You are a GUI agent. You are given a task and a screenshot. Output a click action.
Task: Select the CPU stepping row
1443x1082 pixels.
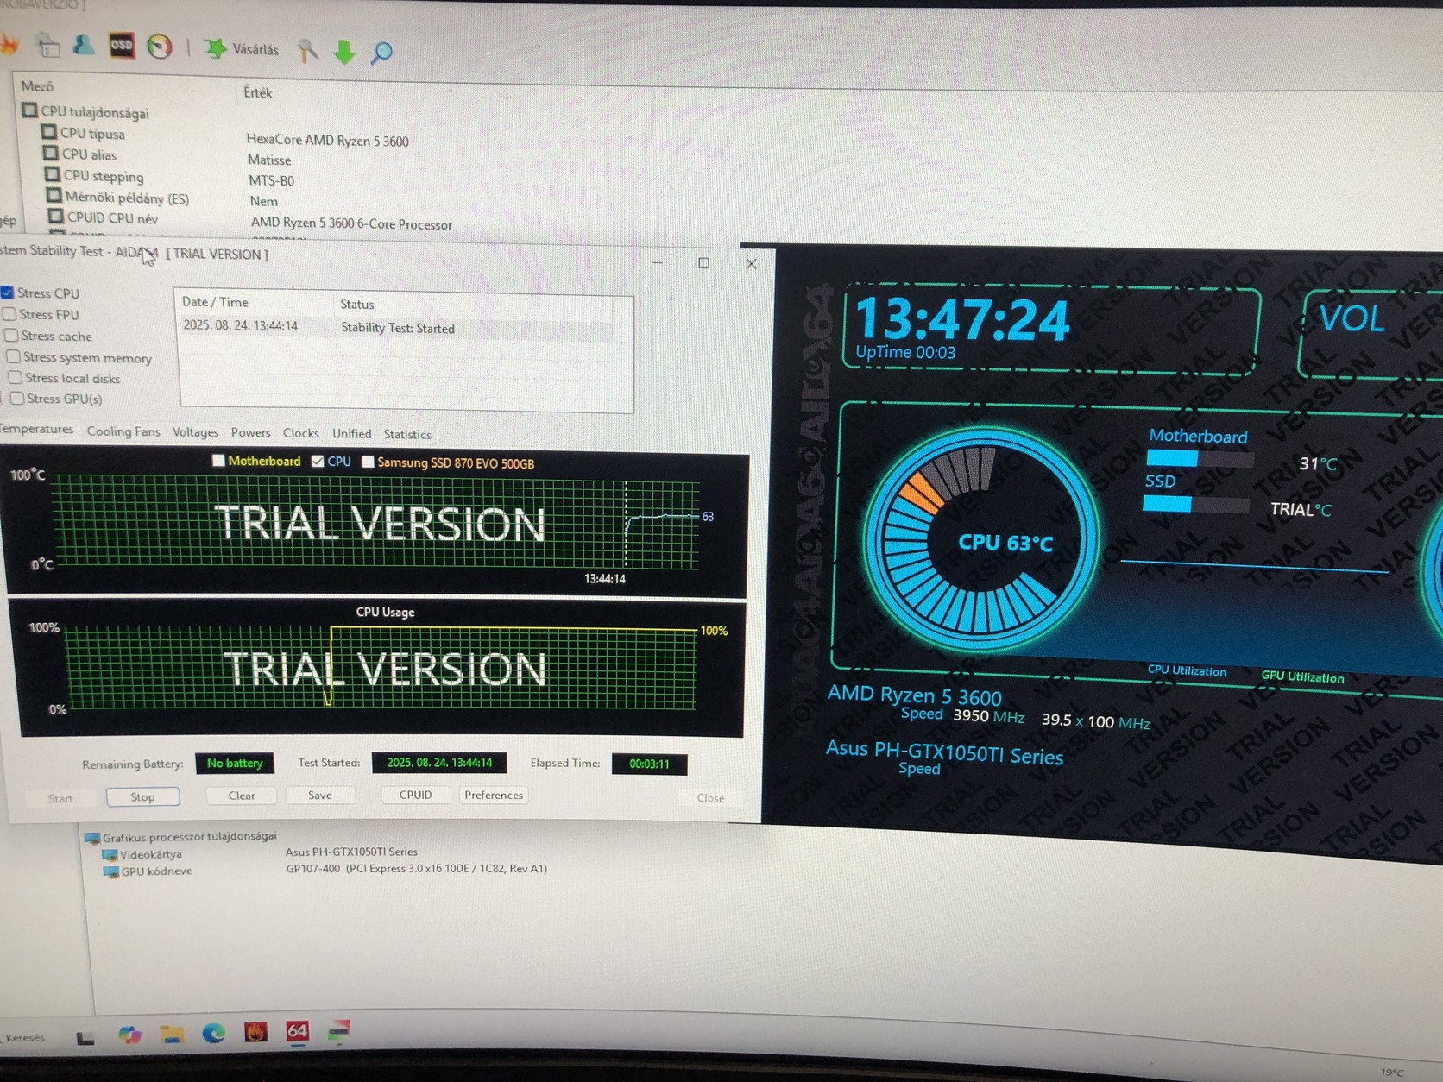[x=103, y=176]
